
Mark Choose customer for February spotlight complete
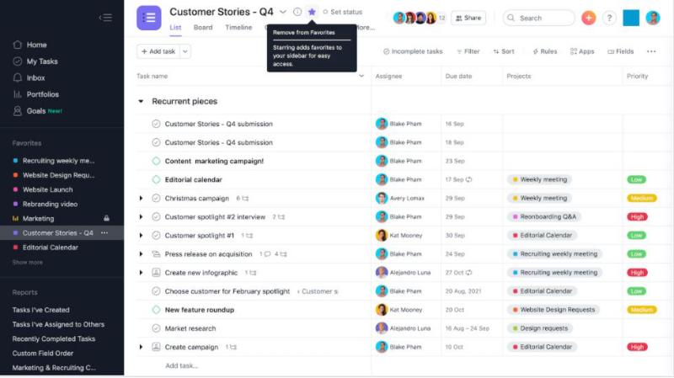[156, 291]
